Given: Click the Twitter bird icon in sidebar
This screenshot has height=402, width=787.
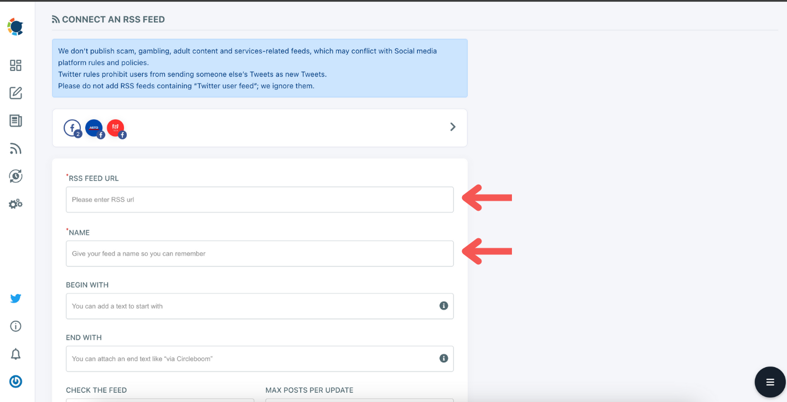Looking at the screenshot, I should (15, 298).
